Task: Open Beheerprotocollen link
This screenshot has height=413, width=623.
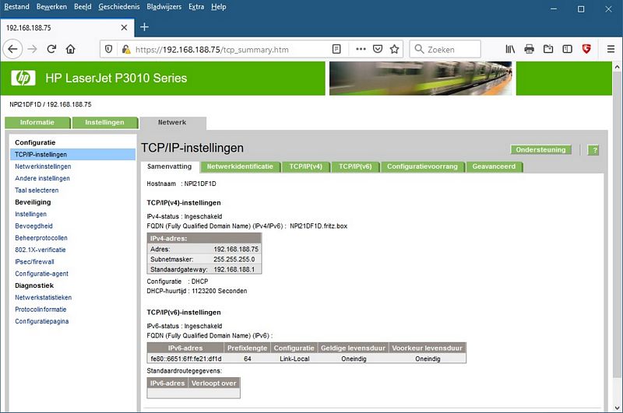Action: pyautogui.click(x=41, y=238)
